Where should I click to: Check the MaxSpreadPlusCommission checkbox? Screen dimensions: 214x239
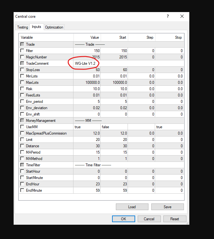pos(22,133)
